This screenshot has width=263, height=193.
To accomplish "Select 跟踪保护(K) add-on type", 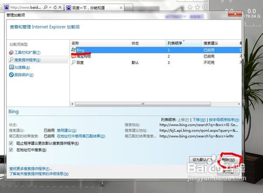I will pos(24,75).
